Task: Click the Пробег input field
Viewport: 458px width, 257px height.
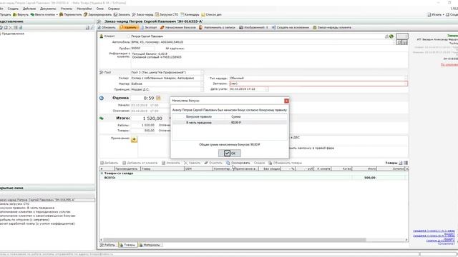Action: 142,49
